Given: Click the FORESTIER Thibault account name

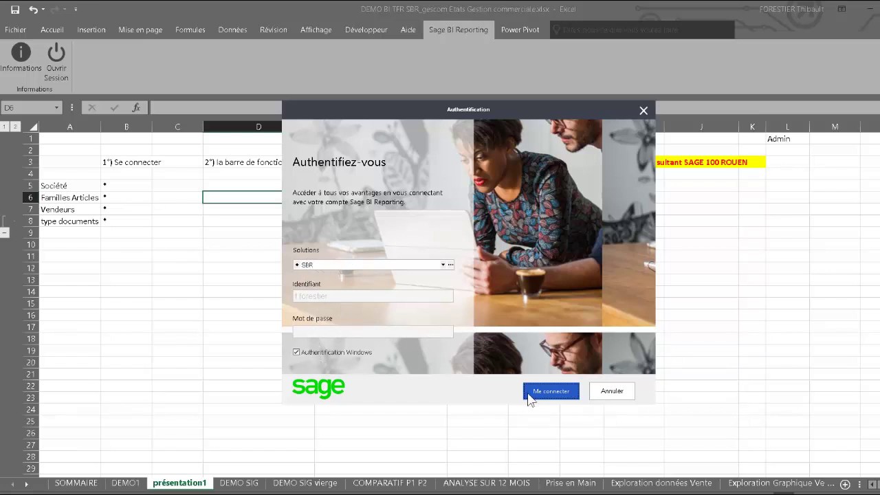Looking at the screenshot, I should [792, 9].
